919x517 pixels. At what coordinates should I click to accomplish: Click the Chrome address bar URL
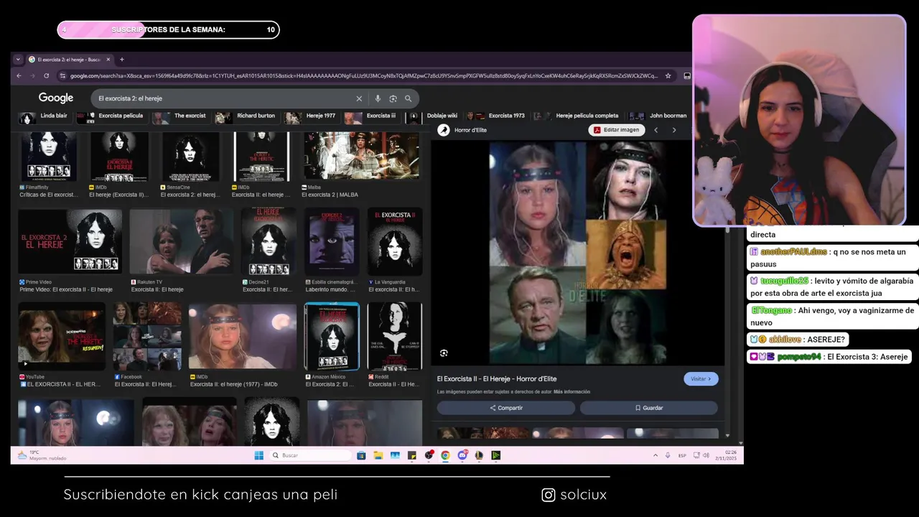(363, 75)
